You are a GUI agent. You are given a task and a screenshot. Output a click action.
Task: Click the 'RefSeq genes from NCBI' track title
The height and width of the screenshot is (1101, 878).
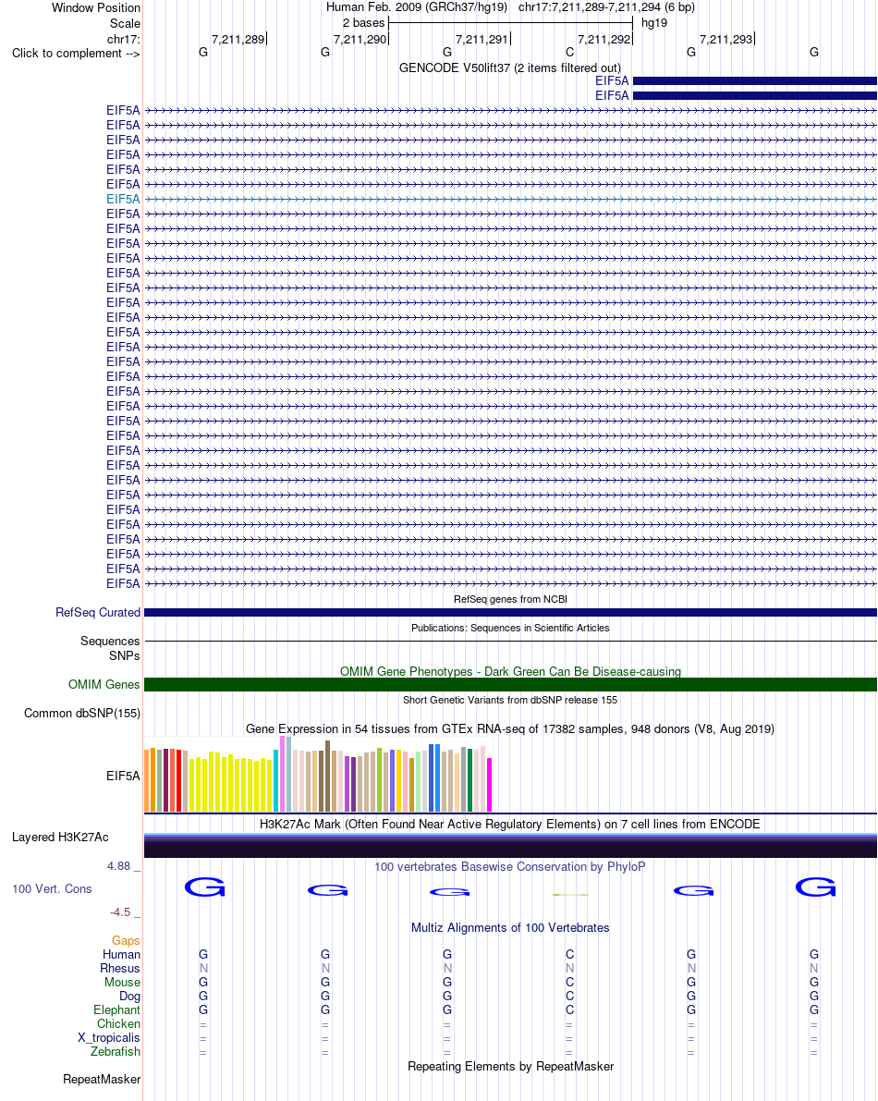510,599
